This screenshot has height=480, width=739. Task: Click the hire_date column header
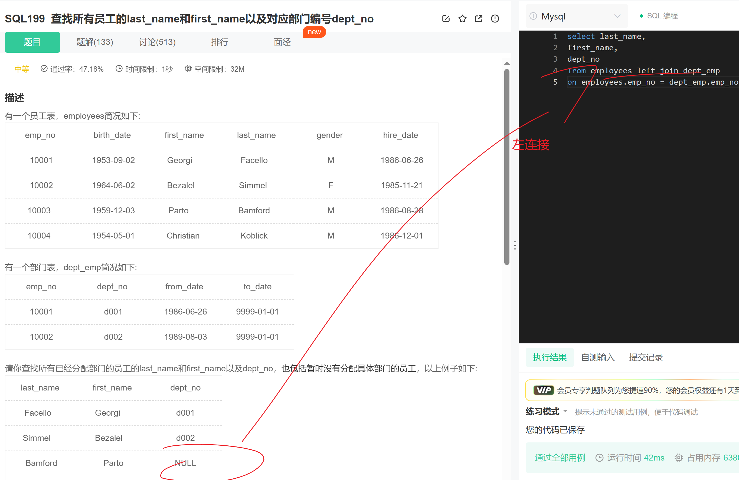(401, 135)
